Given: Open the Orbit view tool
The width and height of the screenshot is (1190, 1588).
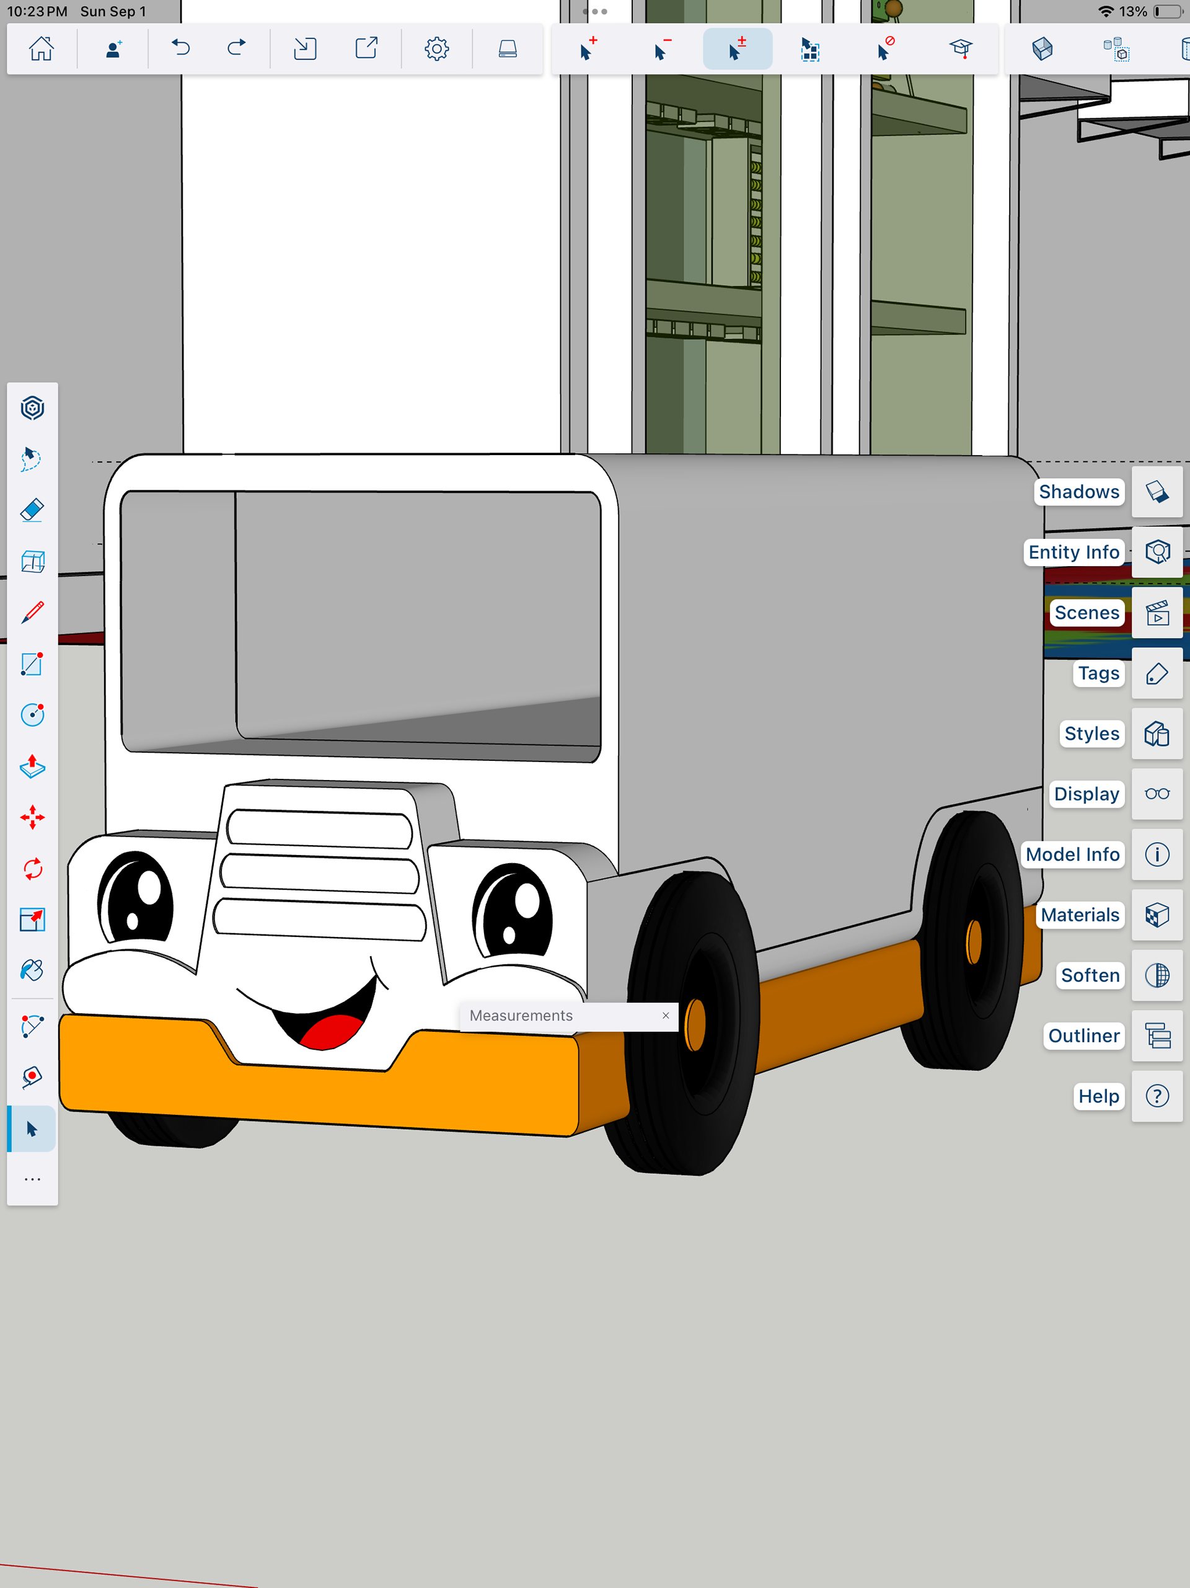Looking at the screenshot, I should point(32,408).
